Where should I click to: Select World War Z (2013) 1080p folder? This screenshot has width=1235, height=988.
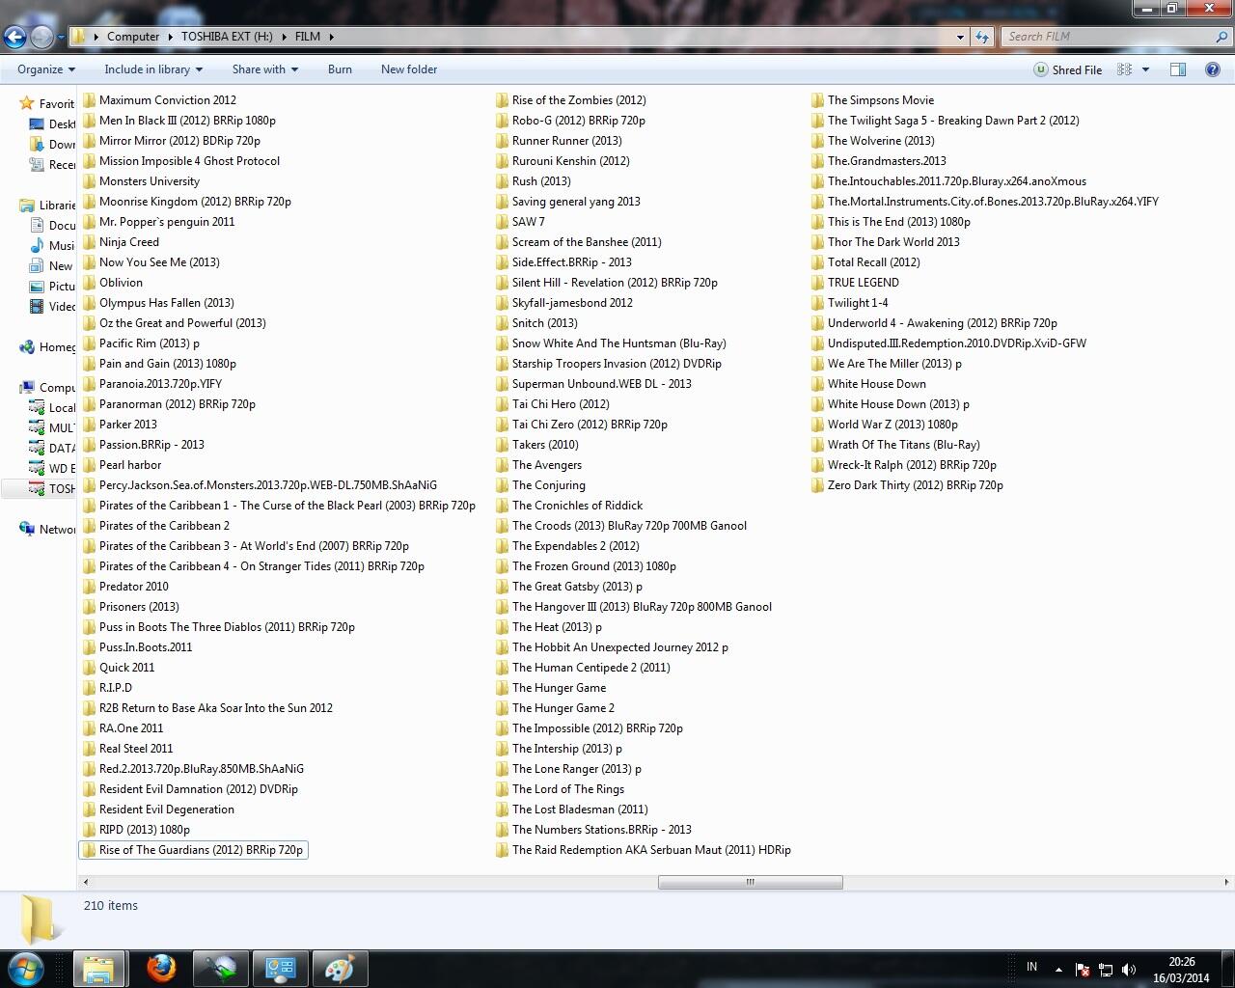(884, 425)
